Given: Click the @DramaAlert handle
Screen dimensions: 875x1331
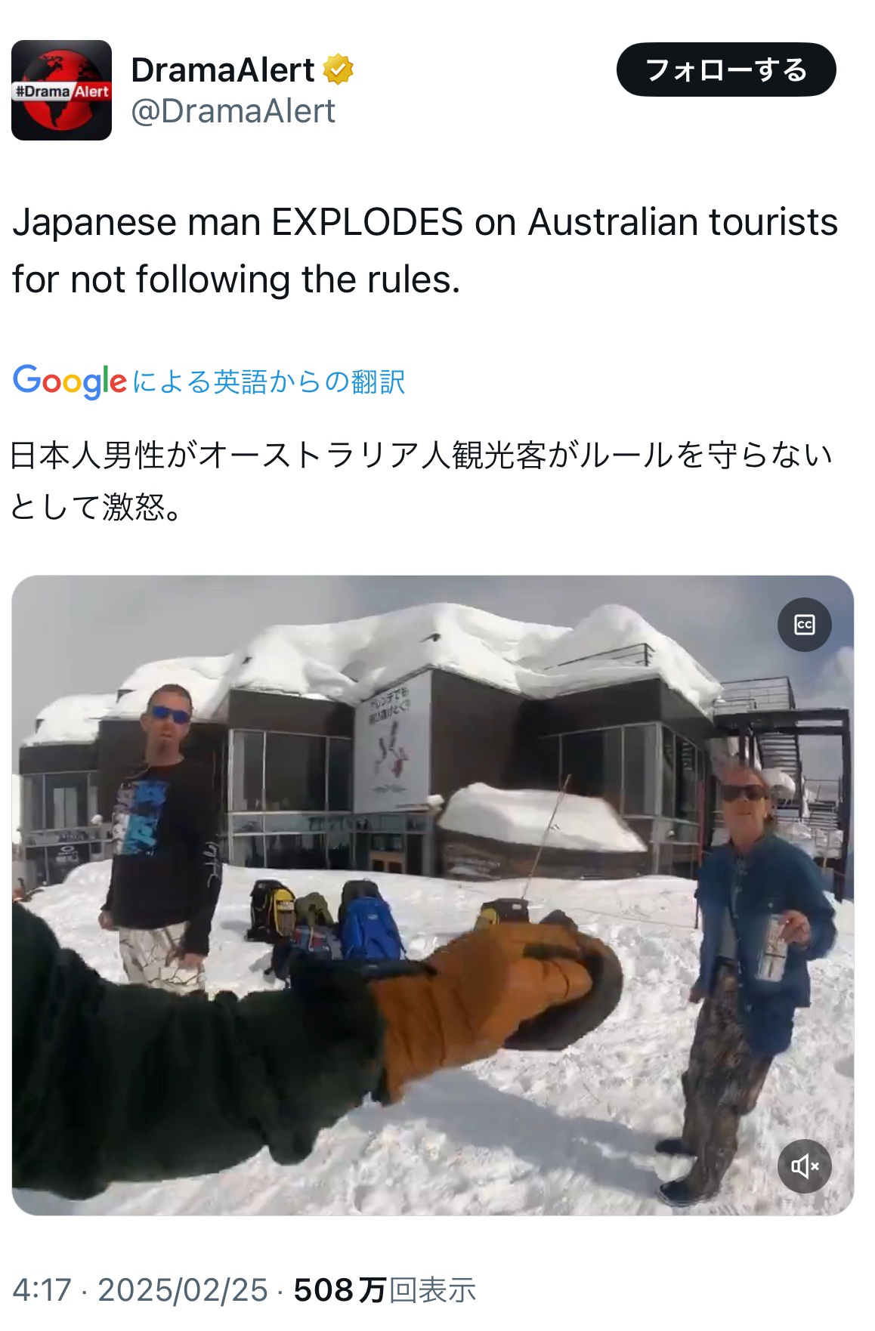Looking at the screenshot, I should [233, 111].
